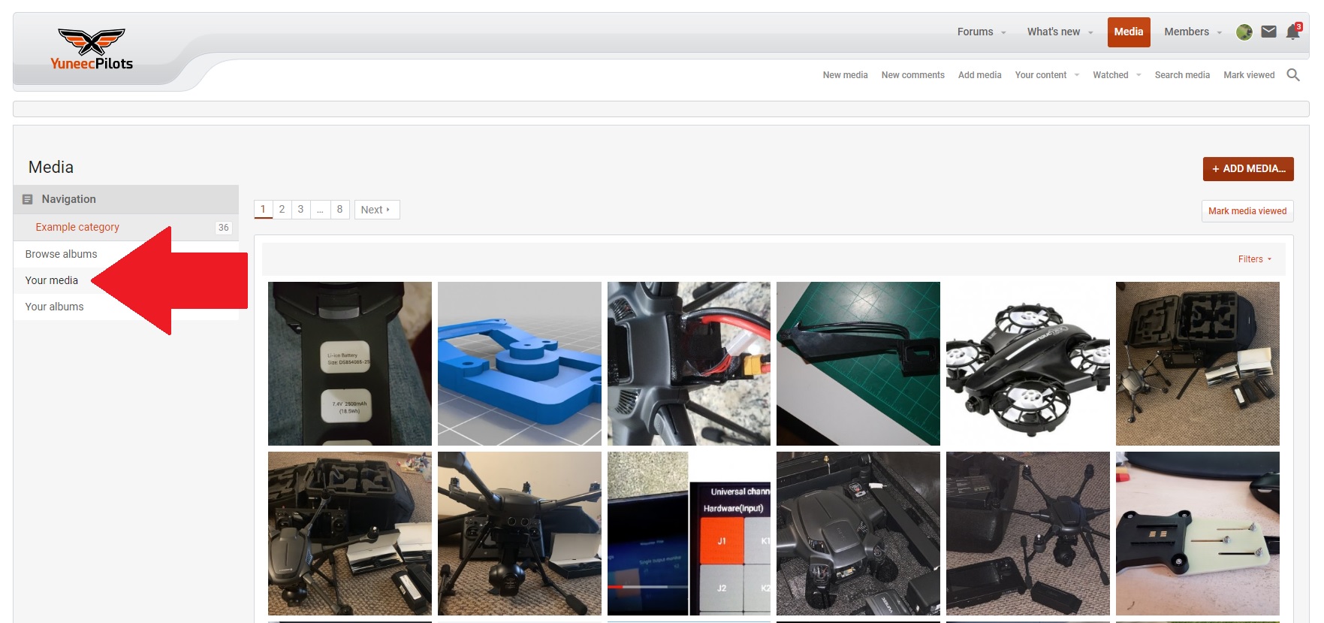Open the Filters dropdown
Viewport: 1324px width, 623px height.
(1255, 259)
